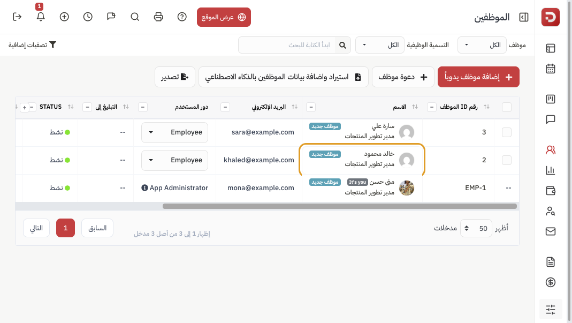Hide the employee ID column minus toggle
Viewport: 572px width, 323px height.
tap(432, 107)
